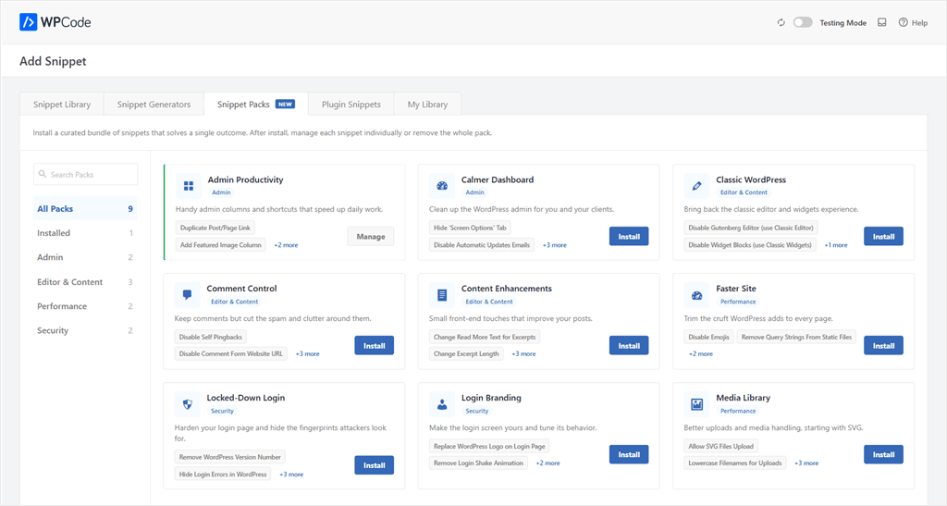The height and width of the screenshot is (506, 947).
Task: Filter packs by Editor & Content
Action: (85, 281)
